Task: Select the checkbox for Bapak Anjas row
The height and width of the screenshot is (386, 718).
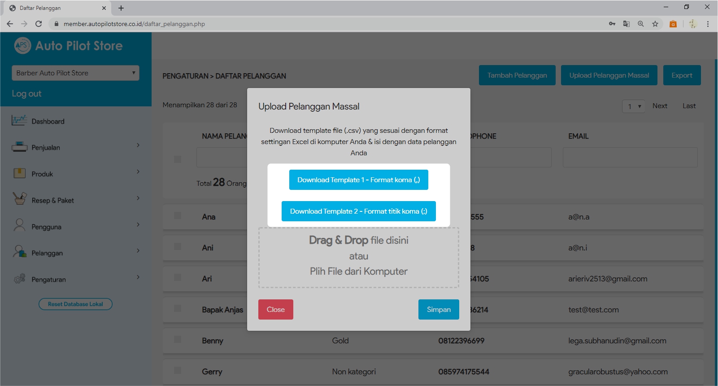Action: 178,309
